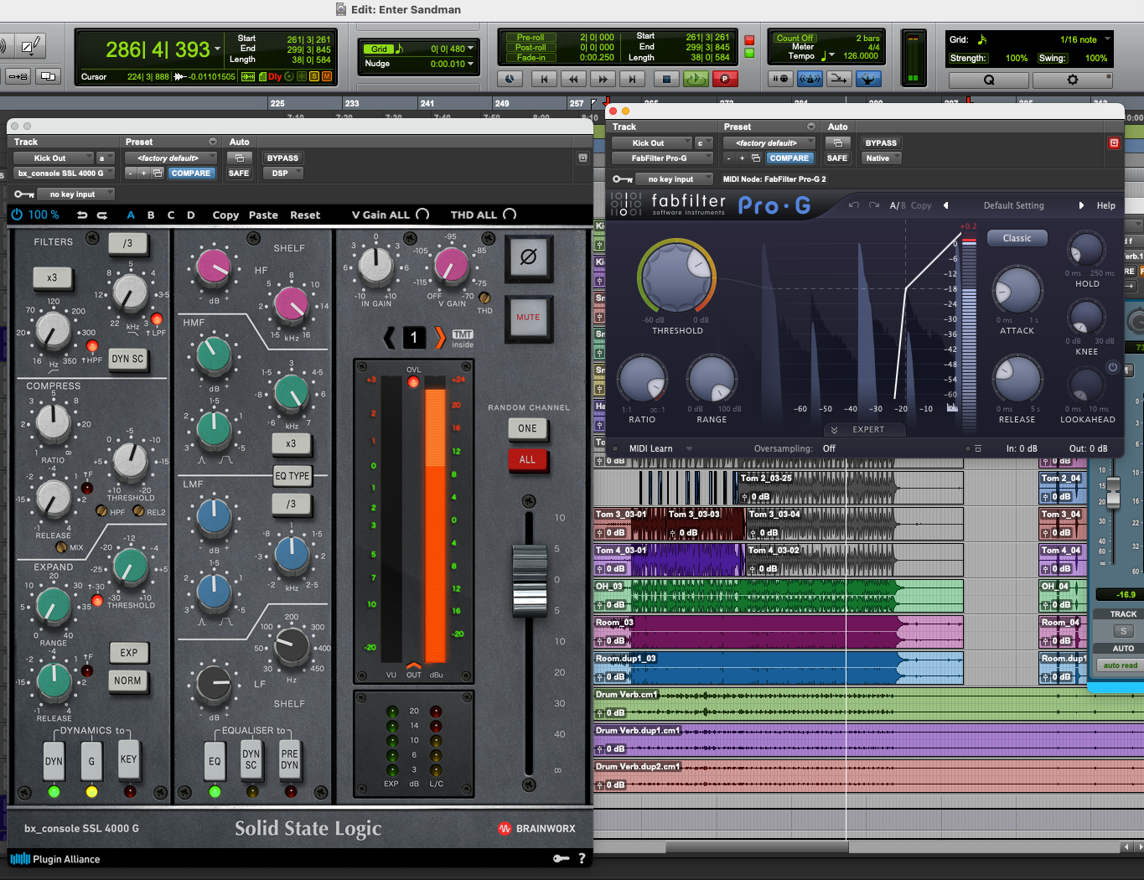Enable the ALL random channel button
The width and height of the screenshot is (1144, 880).
pyautogui.click(x=527, y=459)
